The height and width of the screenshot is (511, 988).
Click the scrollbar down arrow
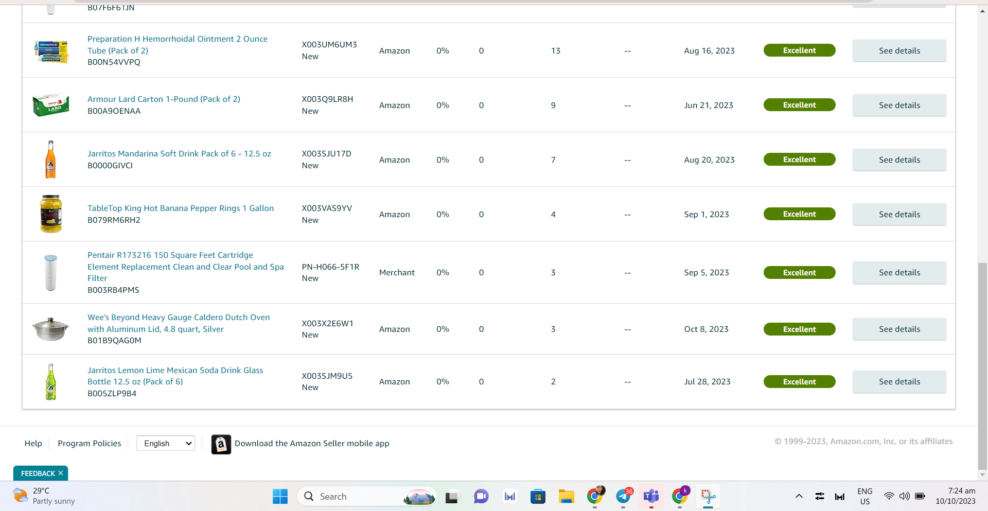[982, 474]
